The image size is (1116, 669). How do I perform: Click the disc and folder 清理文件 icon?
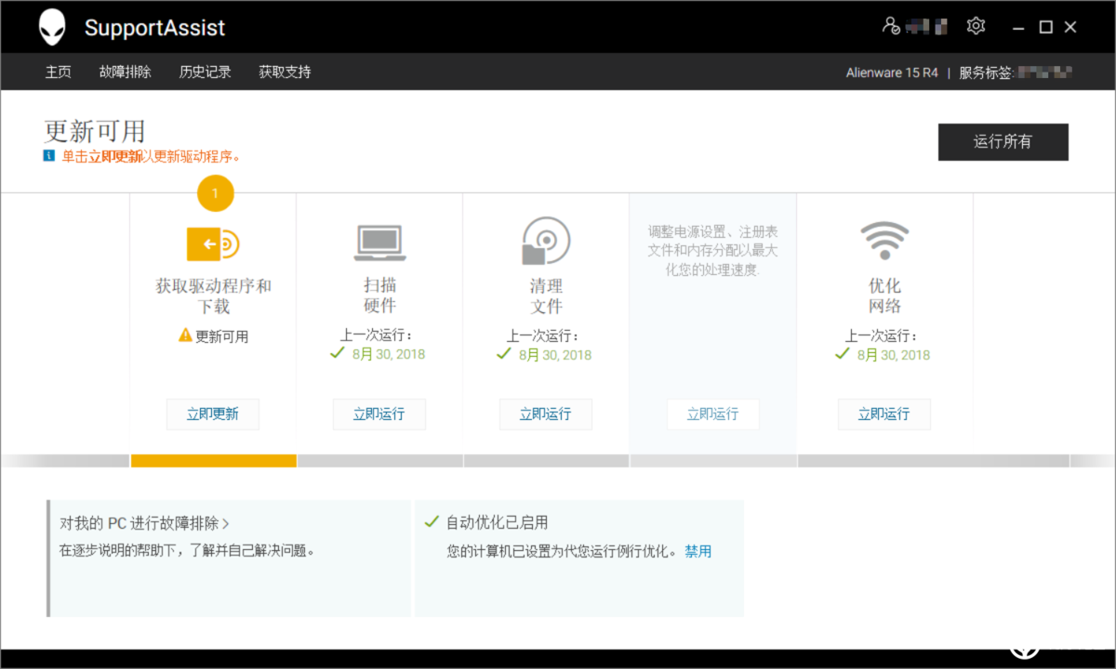546,242
